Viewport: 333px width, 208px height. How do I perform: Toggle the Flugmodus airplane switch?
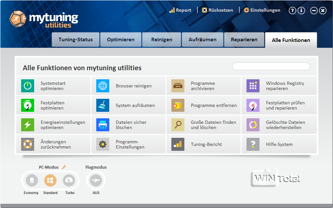coord(96,180)
